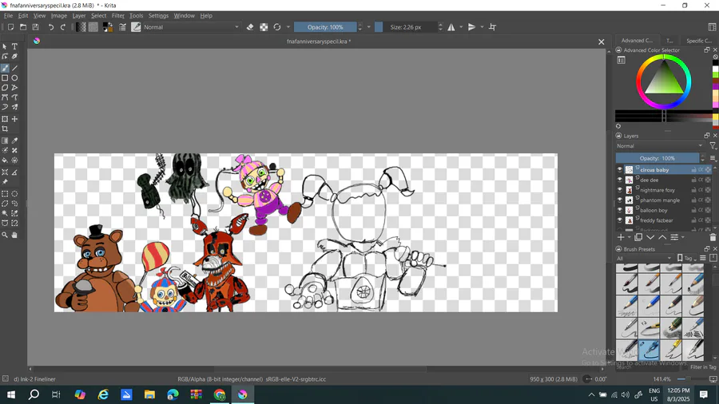Image resolution: width=719 pixels, height=404 pixels.
Task: Open the fill gradients picker
Action: [x=81, y=27]
